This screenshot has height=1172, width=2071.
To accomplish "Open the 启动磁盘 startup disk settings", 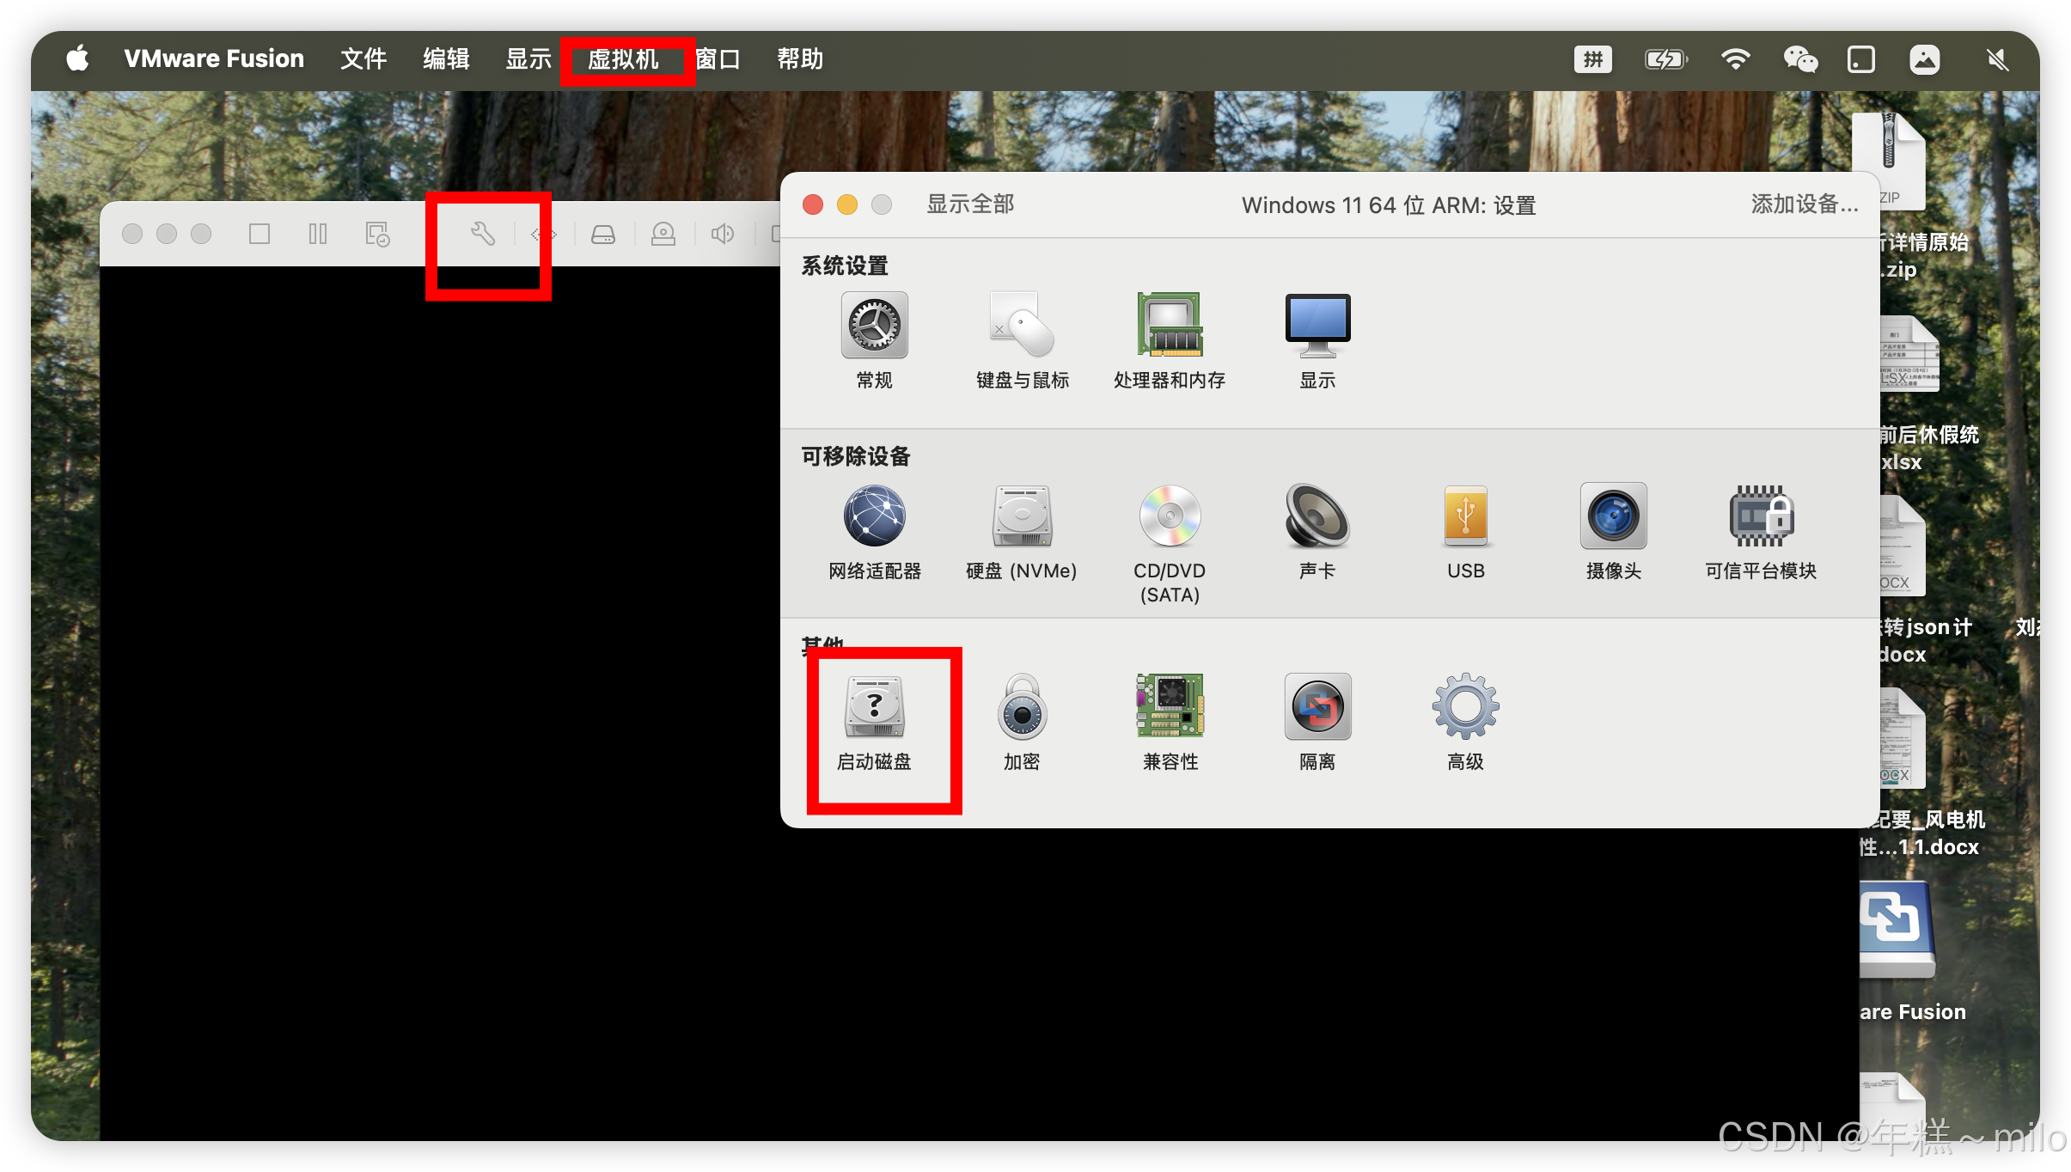I will [x=874, y=707].
